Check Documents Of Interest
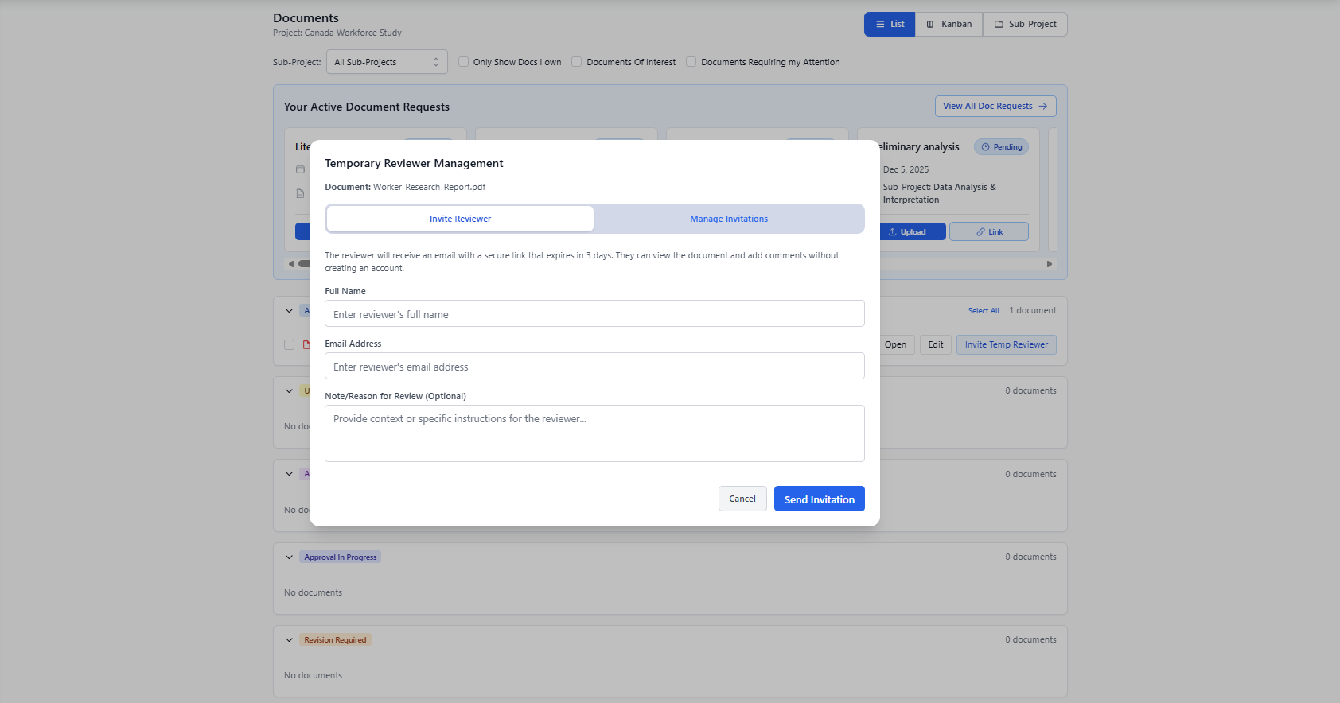This screenshot has height=703, width=1340. coord(577,62)
